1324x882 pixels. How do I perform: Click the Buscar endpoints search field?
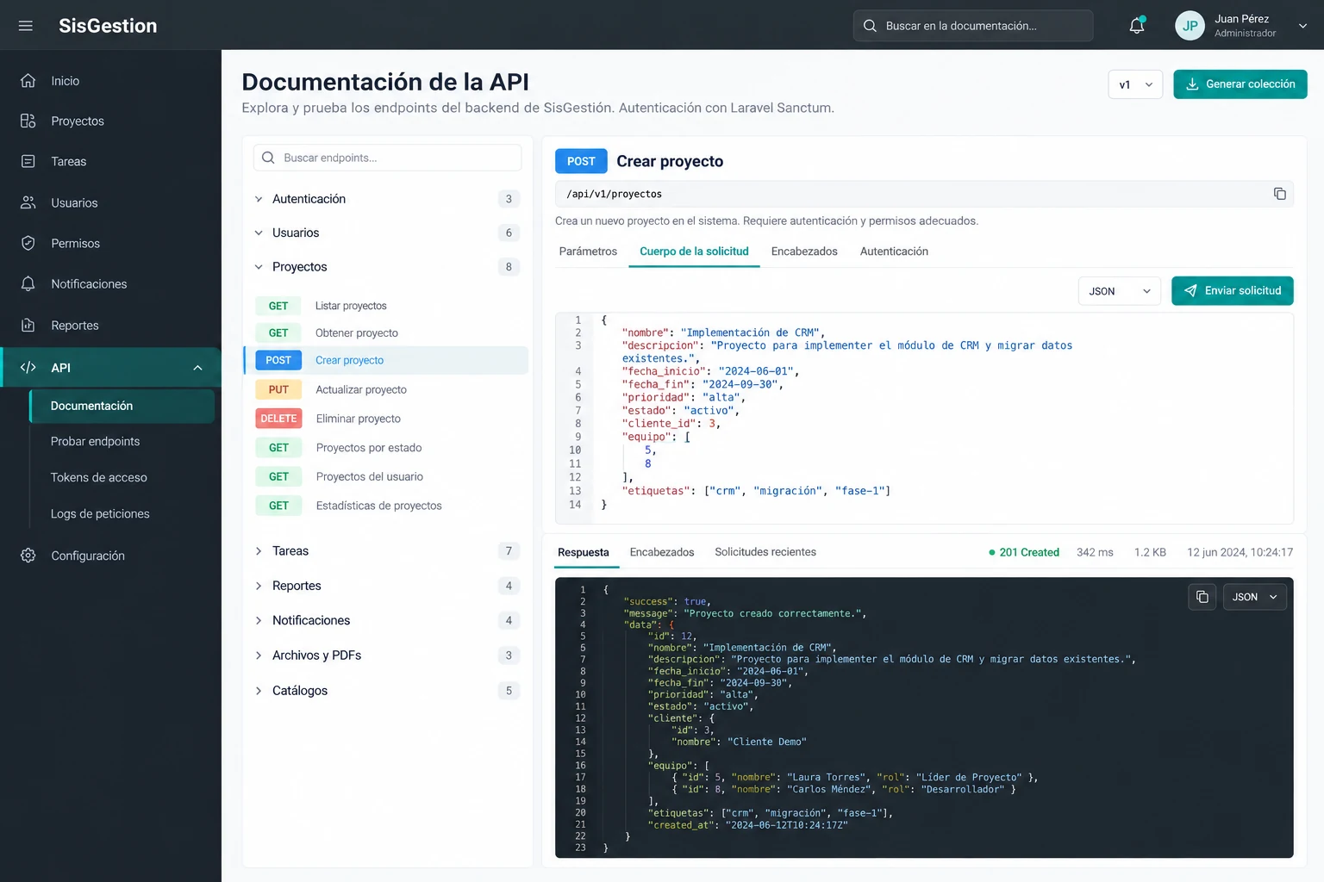coord(388,158)
